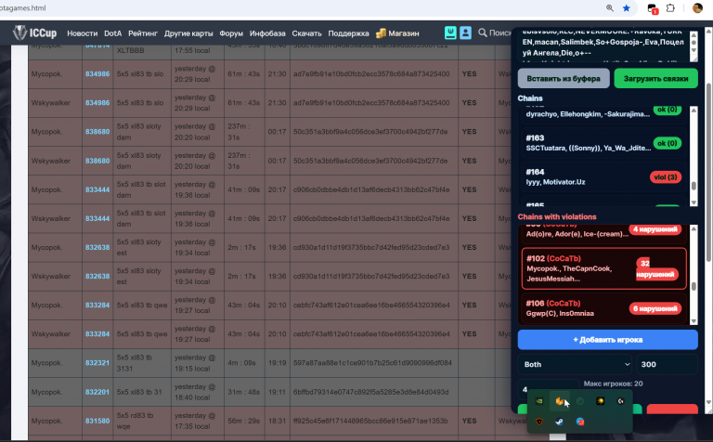The height and width of the screenshot is (442, 713).
Task: Open the Магазин menu item
Action: point(403,33)
